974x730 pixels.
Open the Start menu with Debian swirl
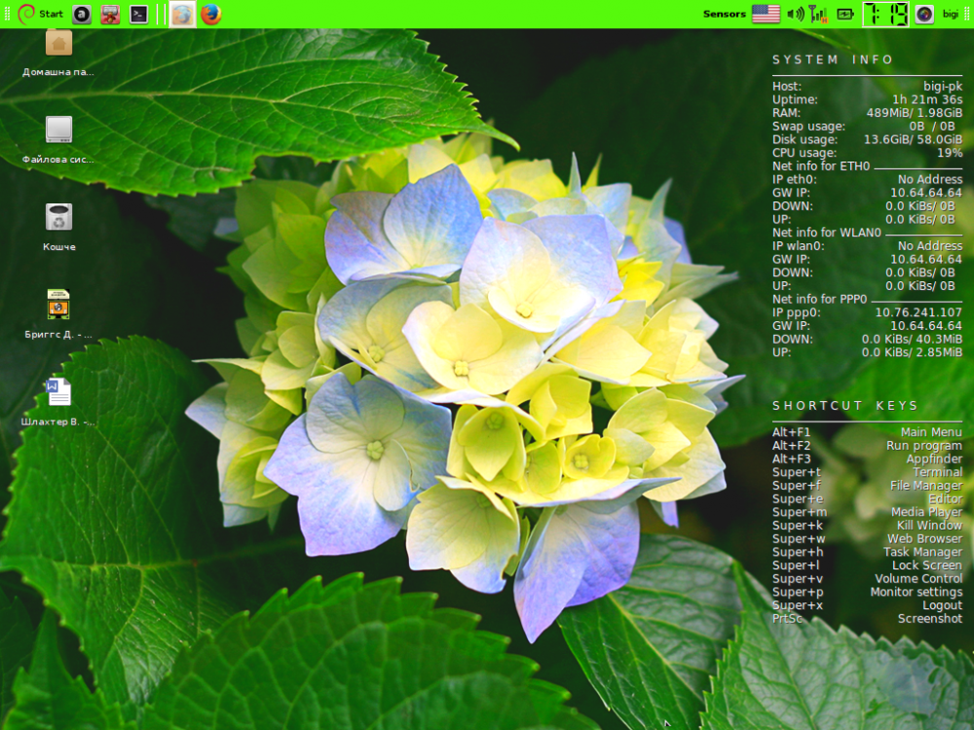40,14
